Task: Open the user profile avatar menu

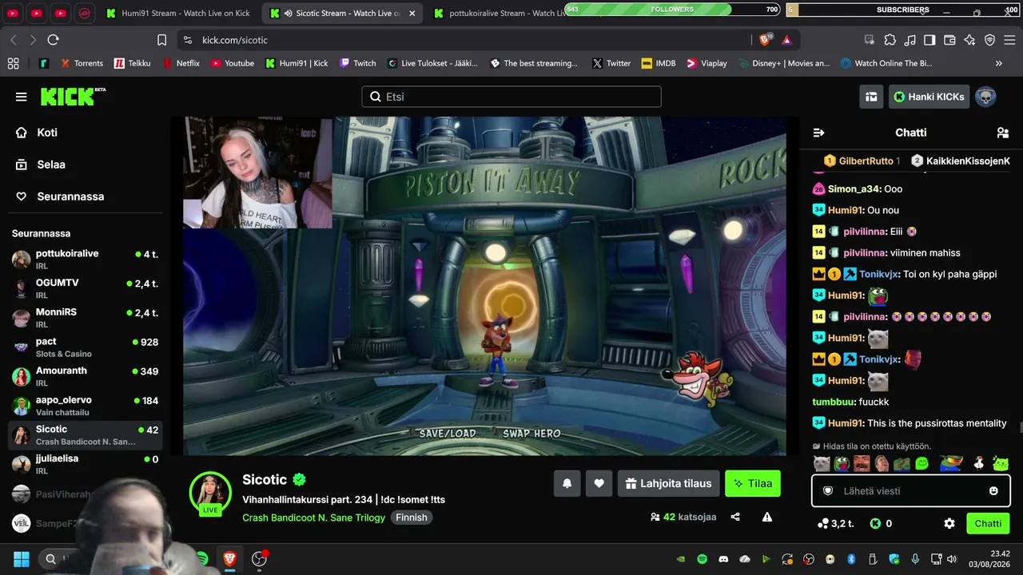Action: 985,97
